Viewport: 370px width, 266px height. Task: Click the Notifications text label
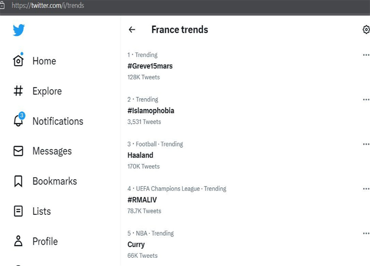point(58,121)
